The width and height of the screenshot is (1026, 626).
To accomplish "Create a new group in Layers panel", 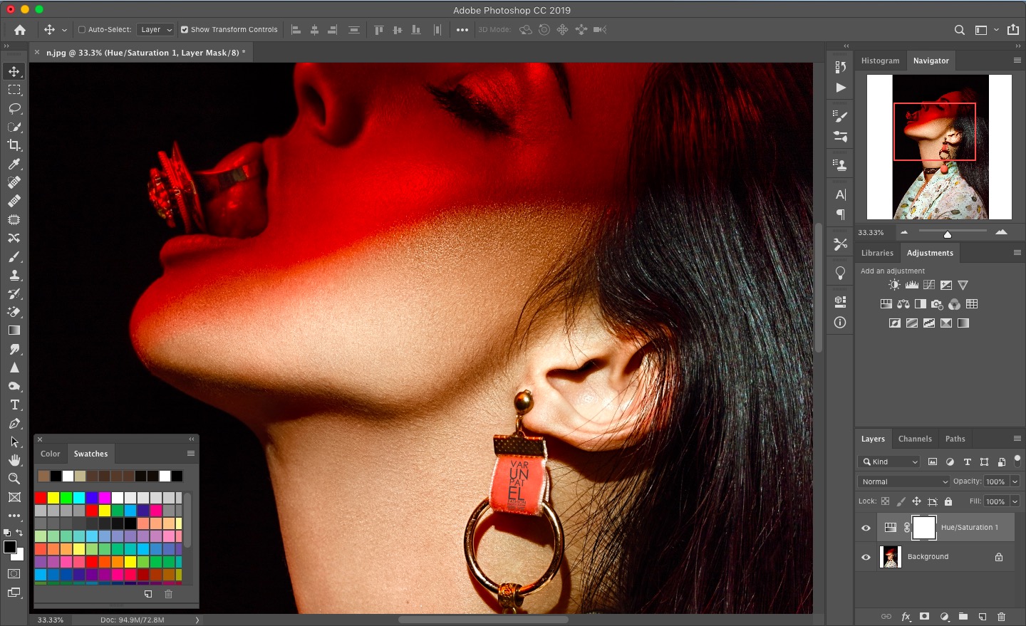I will [963, 617].
